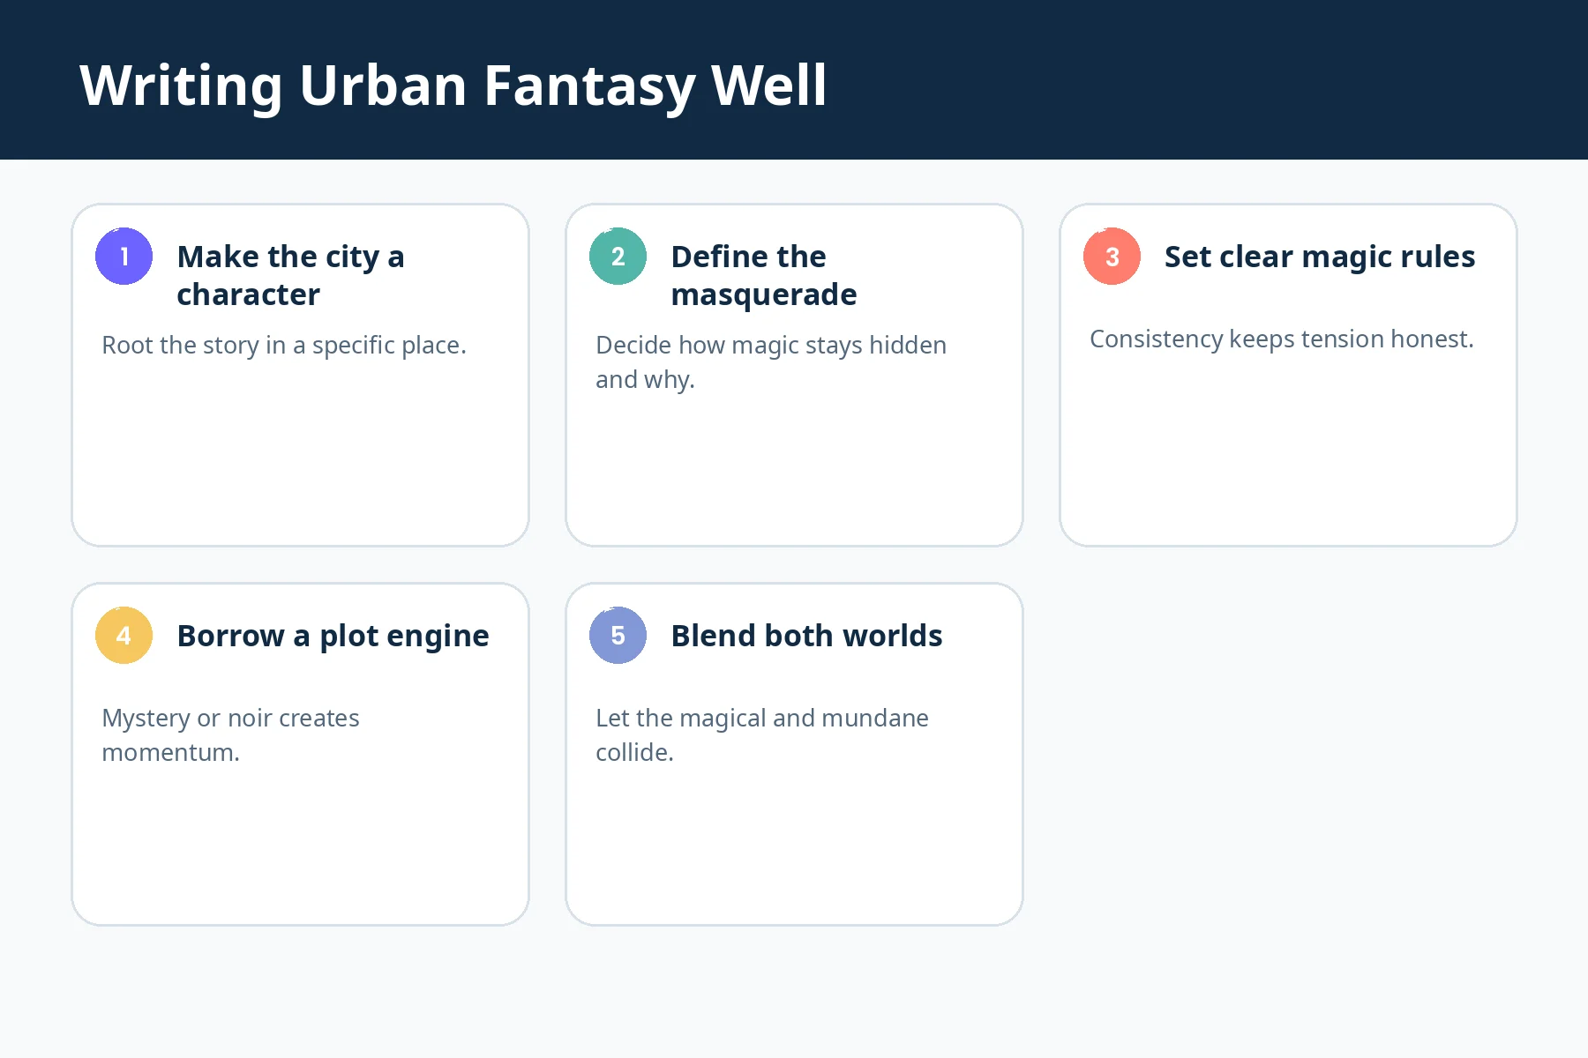Click 'Root the story in a specific place' text
Screen dimensions: 1588x1058
pyautogui.click(x=284, y=345)
